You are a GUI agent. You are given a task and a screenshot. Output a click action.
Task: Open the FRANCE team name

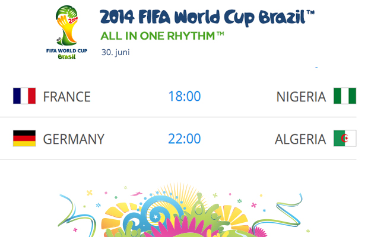pos(67,97)
